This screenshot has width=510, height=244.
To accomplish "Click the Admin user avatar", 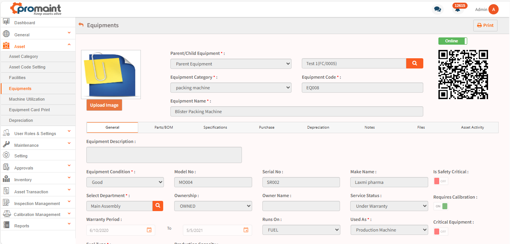I will point(493,9).
